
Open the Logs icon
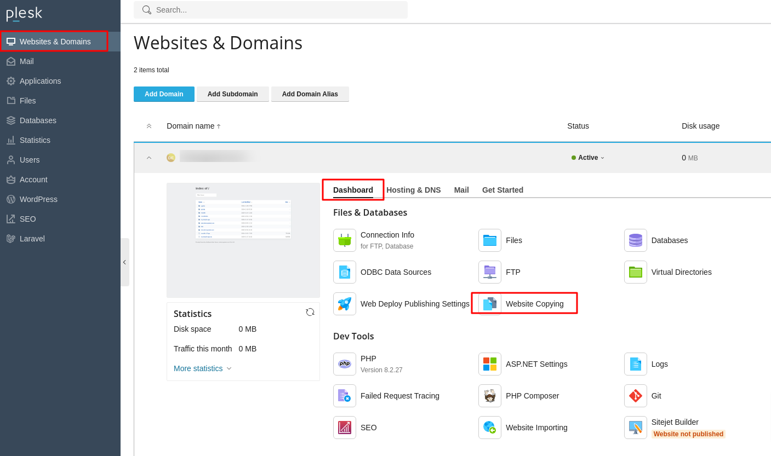[x=636, y=364]
